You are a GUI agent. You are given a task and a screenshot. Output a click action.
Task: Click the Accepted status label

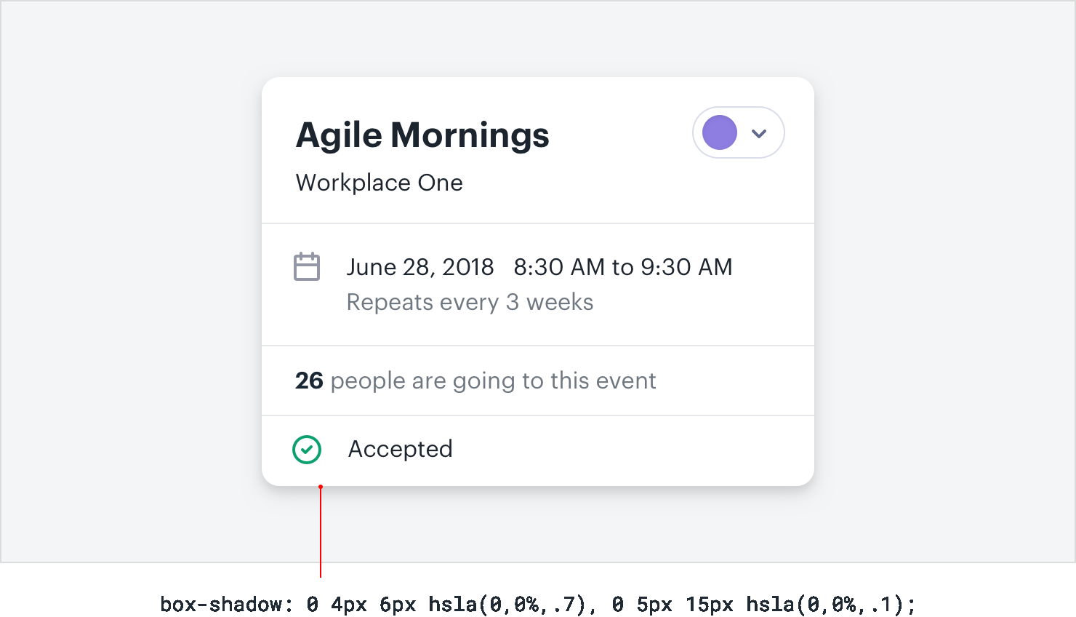tap(400, 449)
